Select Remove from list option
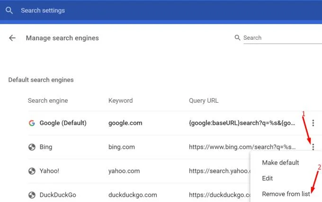 pyautogui.click(x=286, y=194)
